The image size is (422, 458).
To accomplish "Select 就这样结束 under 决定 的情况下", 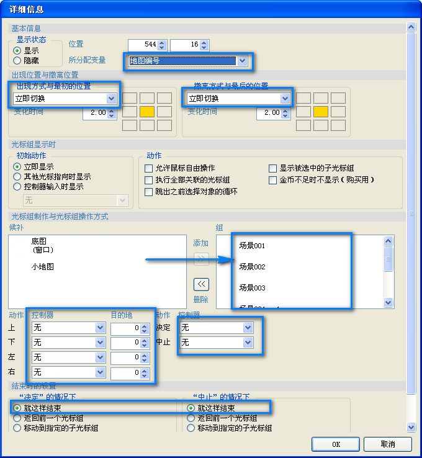I will 17,408.
